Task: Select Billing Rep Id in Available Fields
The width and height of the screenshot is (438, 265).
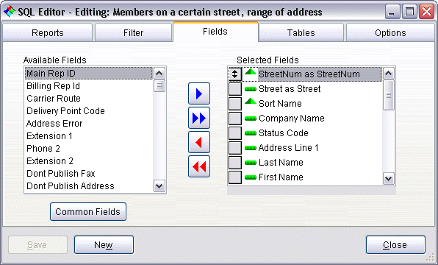Action: 88,86
